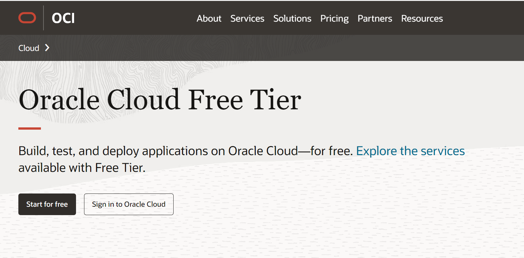Open the Partners navigation item

click(375, 19)
